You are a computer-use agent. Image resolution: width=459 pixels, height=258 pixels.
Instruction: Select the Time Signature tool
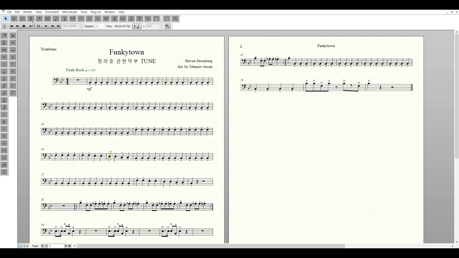tap(30, 19)
